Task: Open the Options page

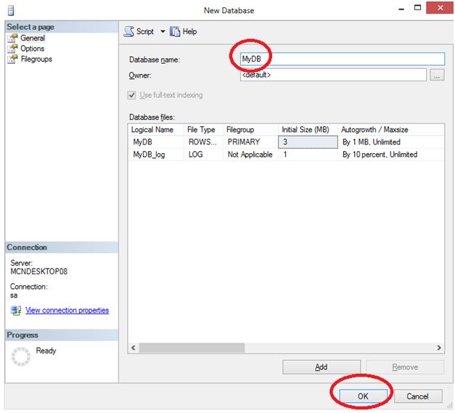Action: coord(32,49)
